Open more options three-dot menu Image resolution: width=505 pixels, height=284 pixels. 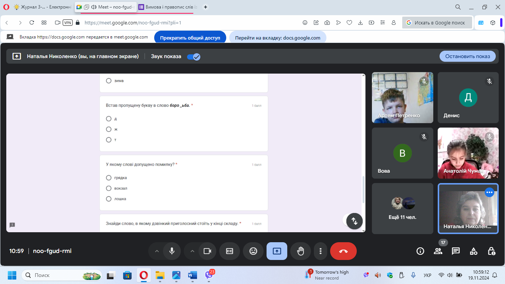320,251
